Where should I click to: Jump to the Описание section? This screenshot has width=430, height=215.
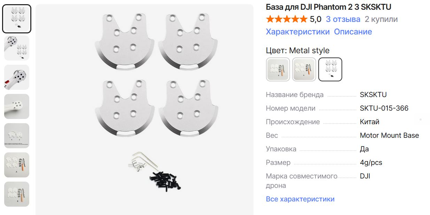pyautogui.click(x=353, y=32)
